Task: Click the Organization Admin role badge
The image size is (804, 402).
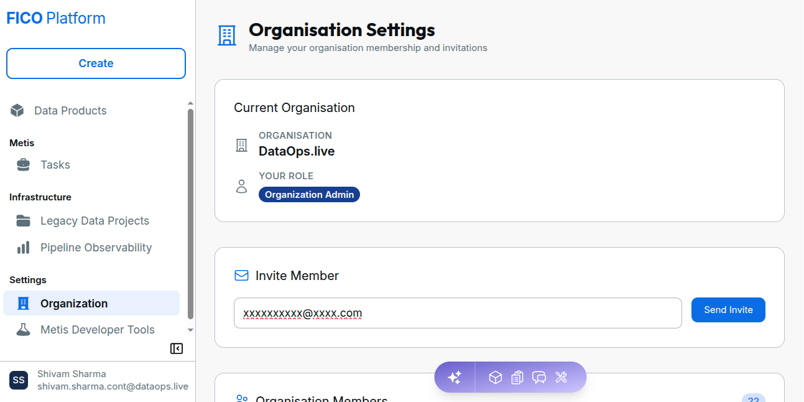Action: click(x=309, y=195)
